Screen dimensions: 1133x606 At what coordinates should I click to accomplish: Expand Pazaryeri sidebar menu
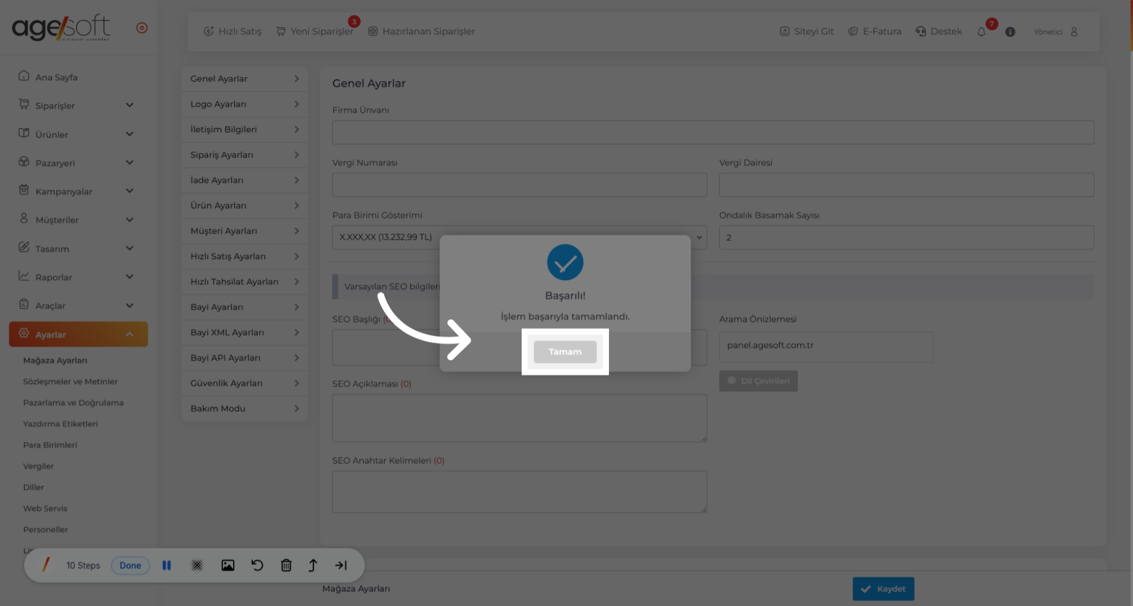[78, 162]
